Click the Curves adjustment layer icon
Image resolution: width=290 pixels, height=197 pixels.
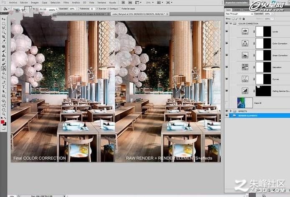coord(245,79)
